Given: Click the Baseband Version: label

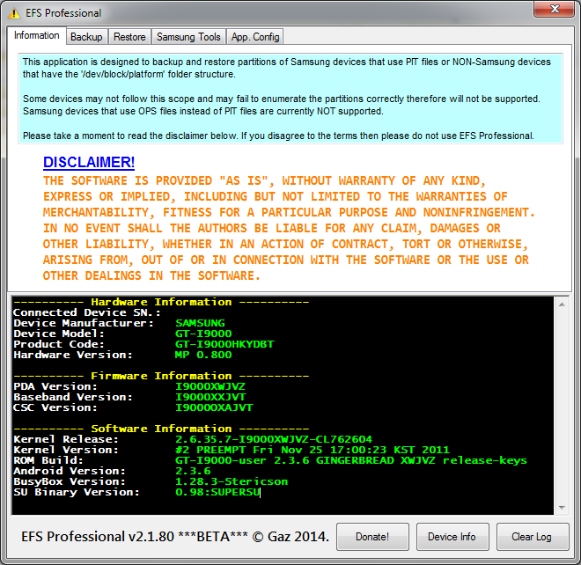Looking at the screenshot, I should 73,397.
